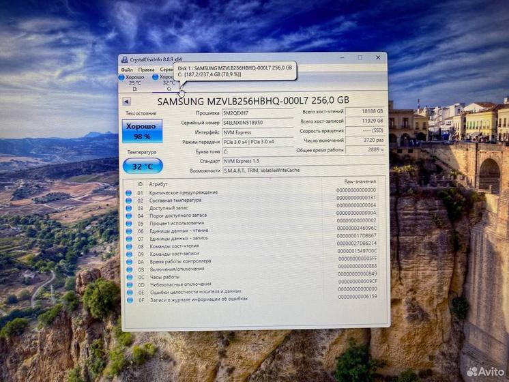The height and width of the screenshot is (382, 509).
Task: Click status circle for Процент использования row
Action: [129, 224]
